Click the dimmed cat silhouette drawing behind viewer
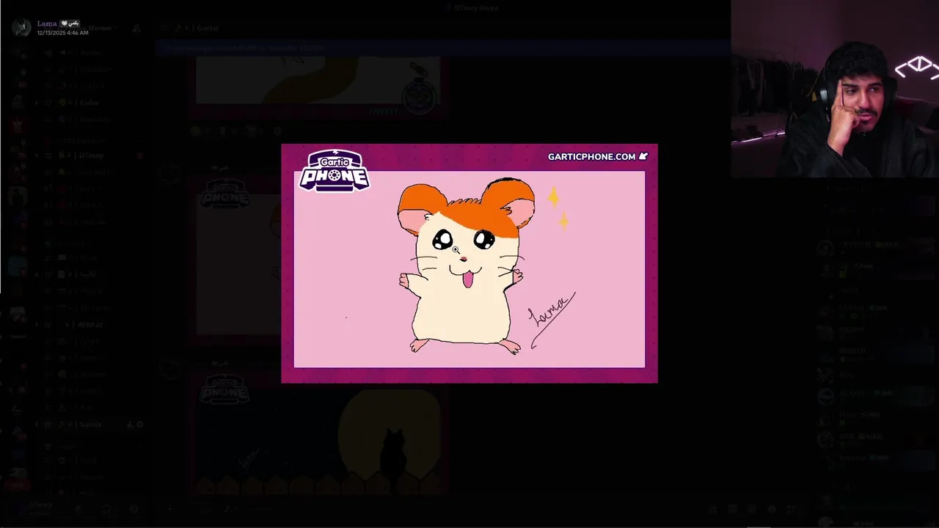This screenshot has width=939, height=528. click(319, 434)
